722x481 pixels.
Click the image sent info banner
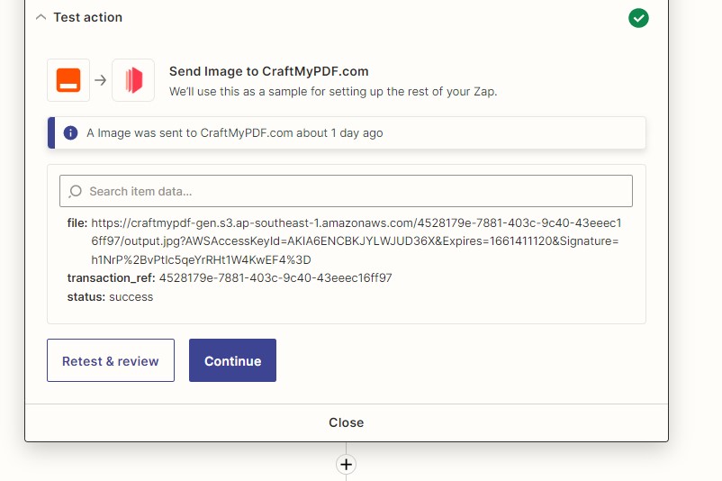(x=347, y=132)
